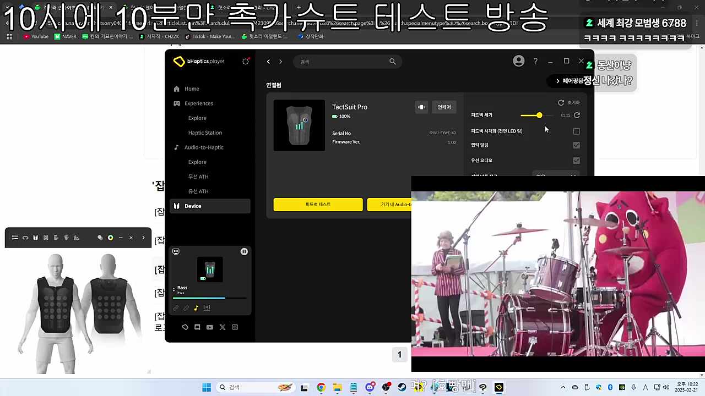
Task: Open the TikTok bookmark in browser bar
Action: pos(210,36)
